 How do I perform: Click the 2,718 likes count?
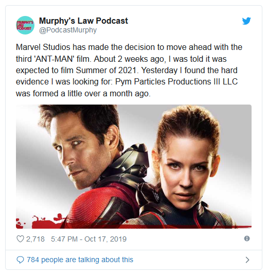[x=35, y=239]
